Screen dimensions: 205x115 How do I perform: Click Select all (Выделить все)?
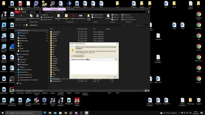[x=126, y=15]
